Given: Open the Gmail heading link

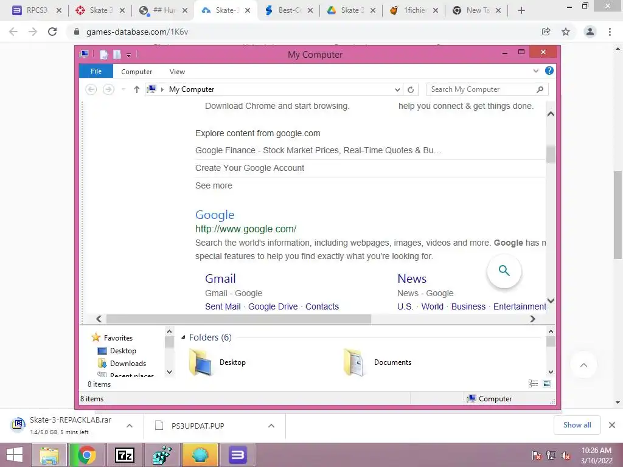Looking at the screenshot, I should tap(220, 278).
